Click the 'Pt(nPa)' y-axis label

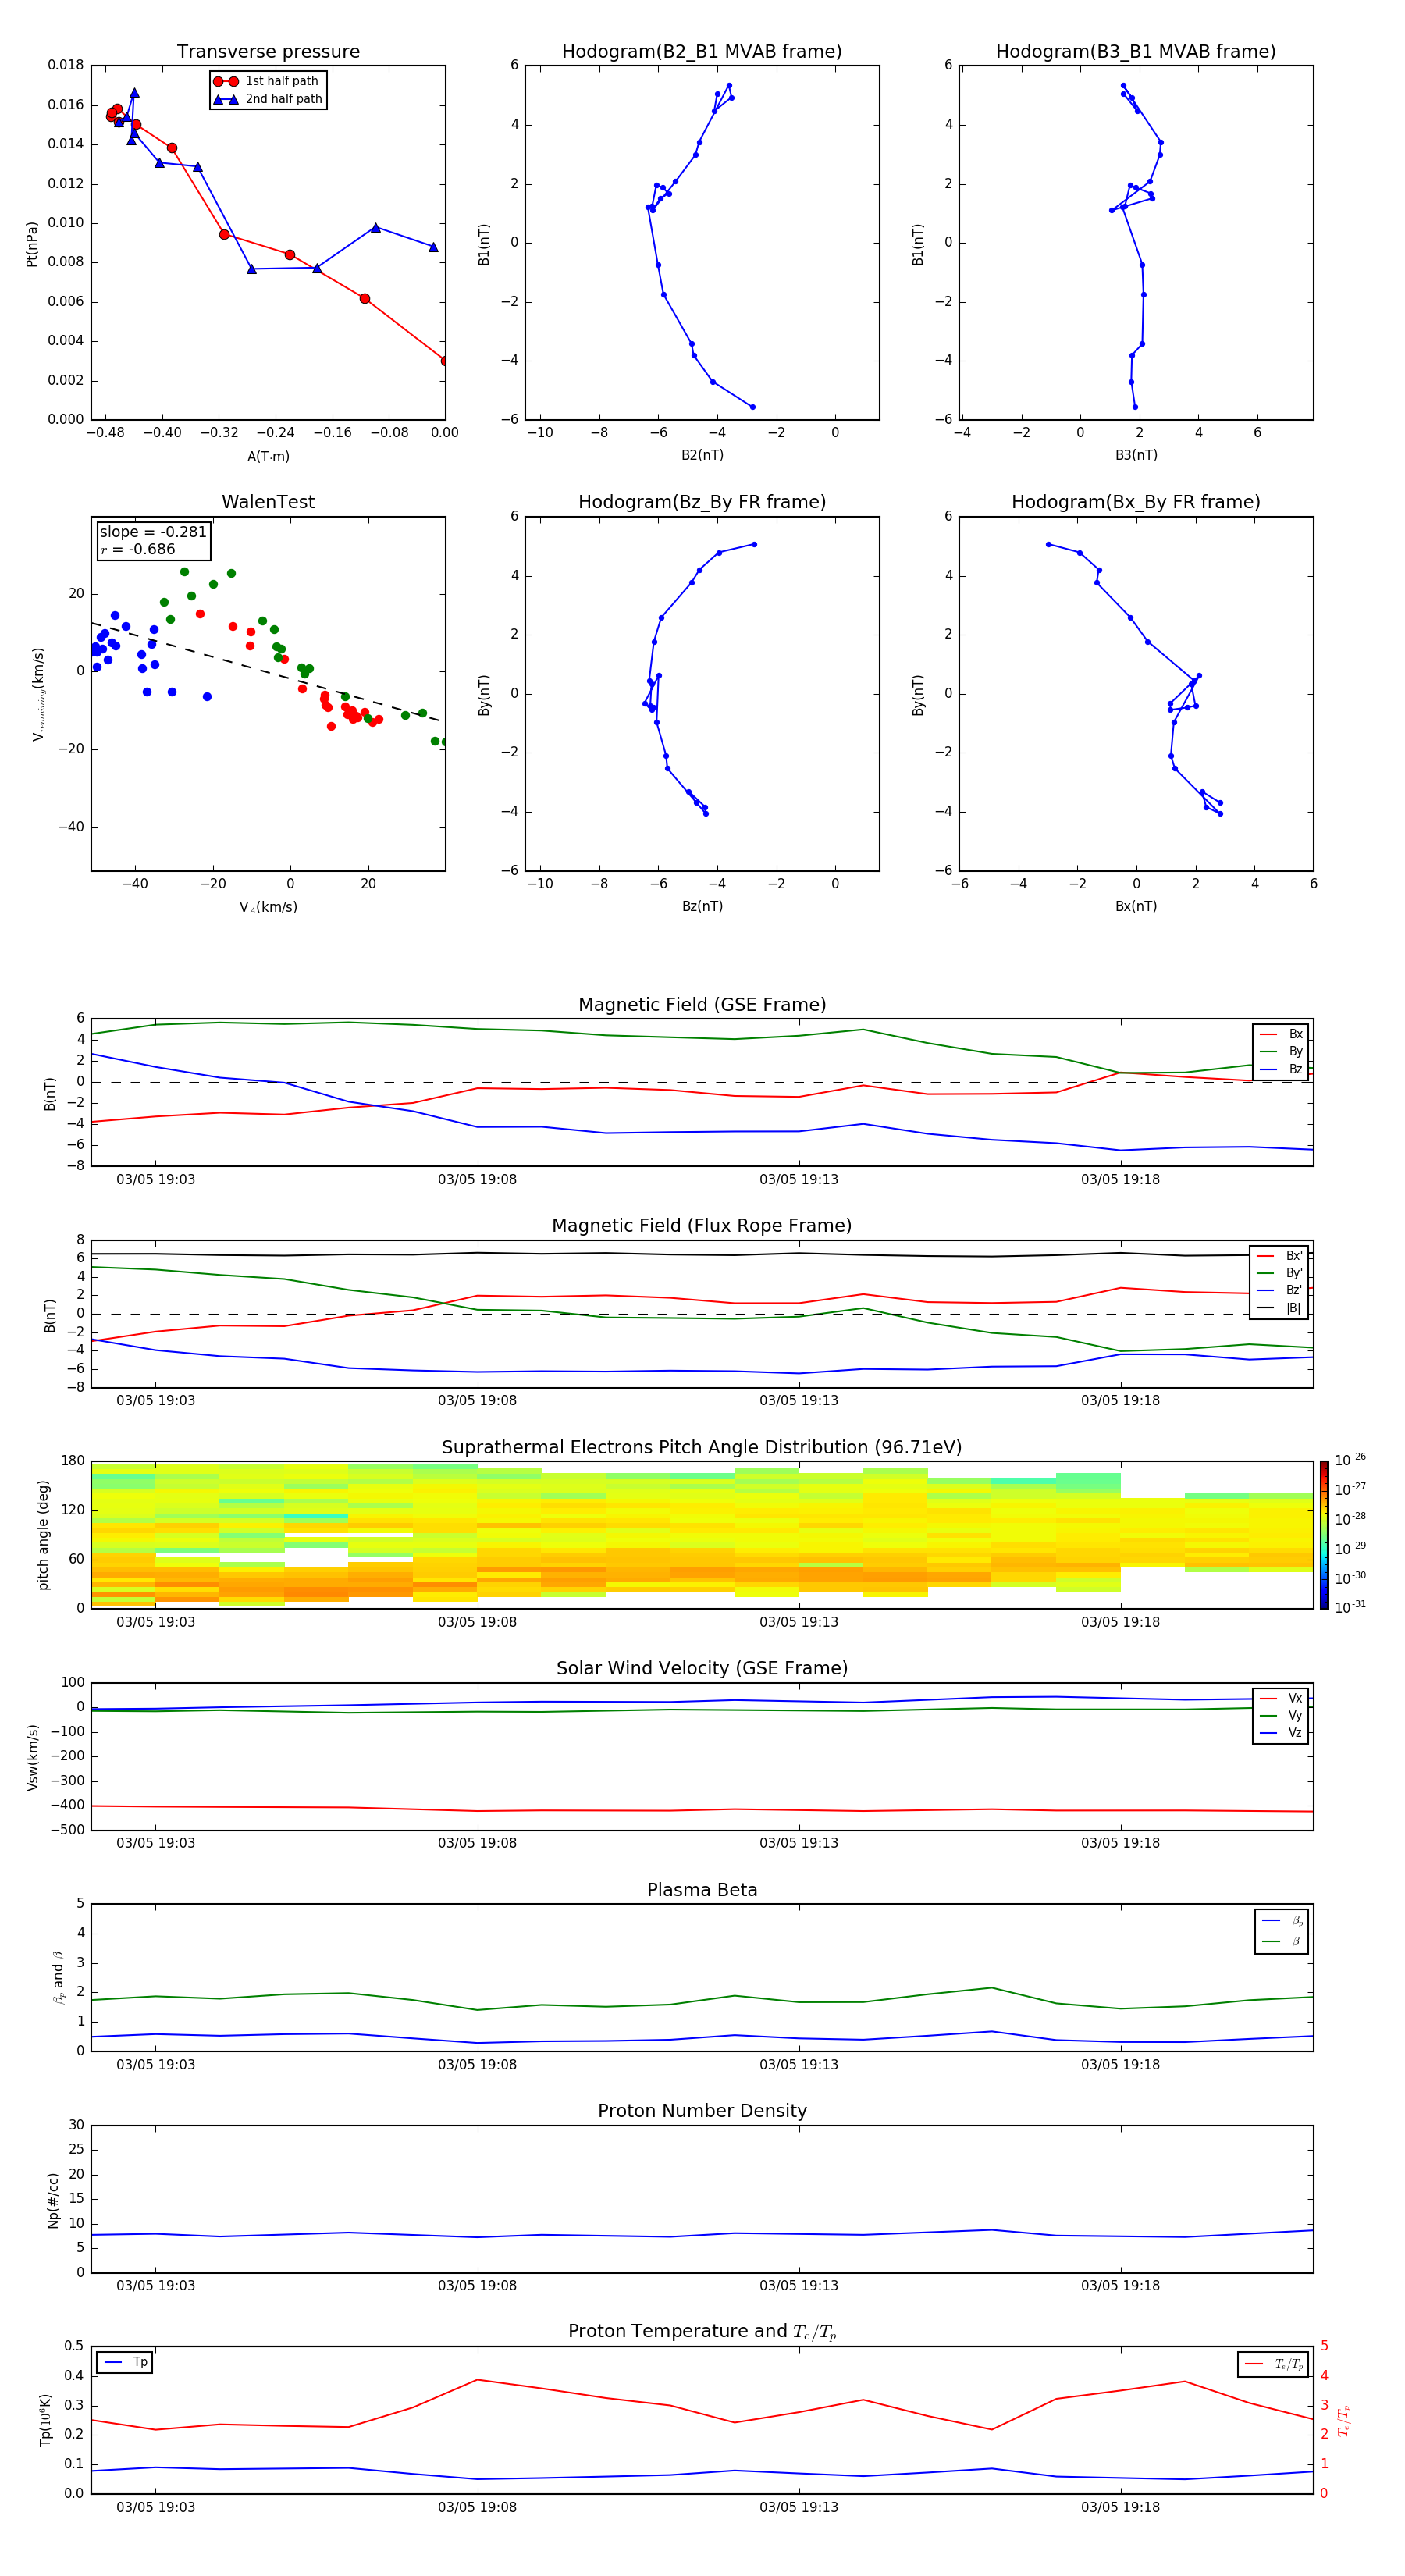click(x=32, y=243)
